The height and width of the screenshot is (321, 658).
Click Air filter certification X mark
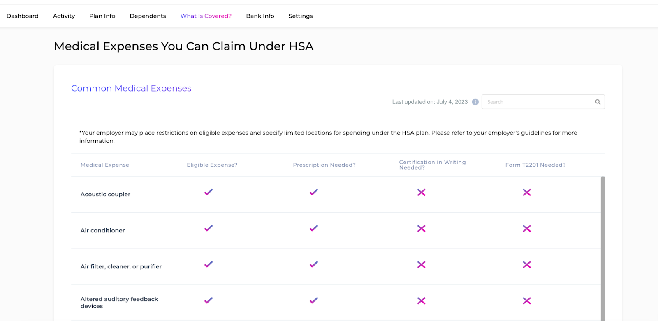(x=421, y=265)
